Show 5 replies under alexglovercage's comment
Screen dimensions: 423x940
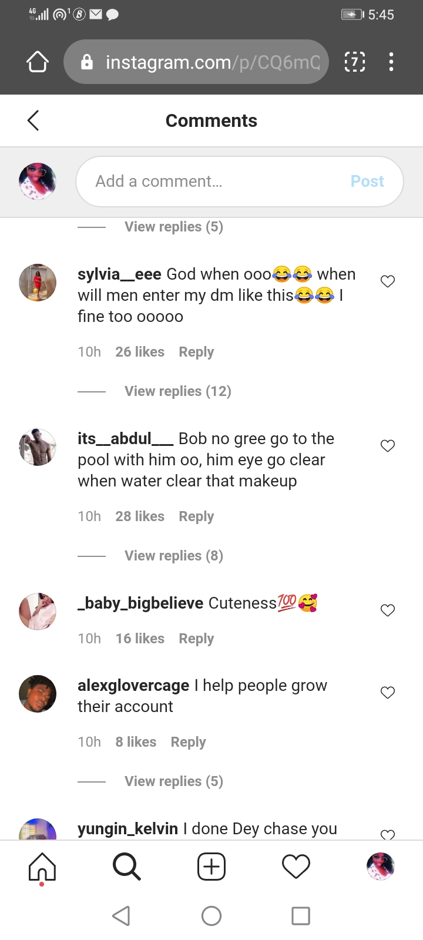click(x=173, y=781)
